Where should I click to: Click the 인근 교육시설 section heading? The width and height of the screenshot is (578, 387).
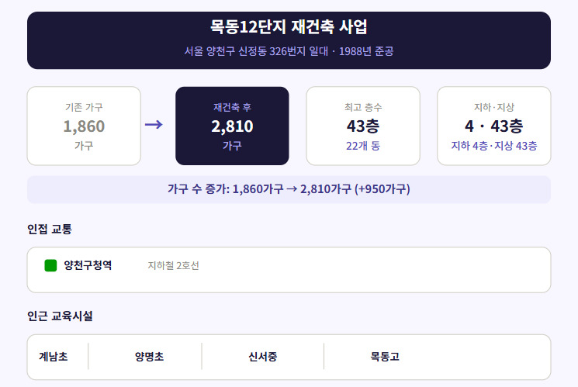(60, 316)
